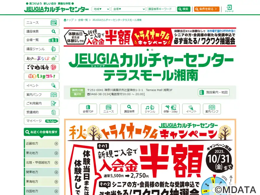Expand the 東北地方 region
Image resolution: width=260 pixels, height=195 pixels.
pyautogui.click(x=42, y=153)
